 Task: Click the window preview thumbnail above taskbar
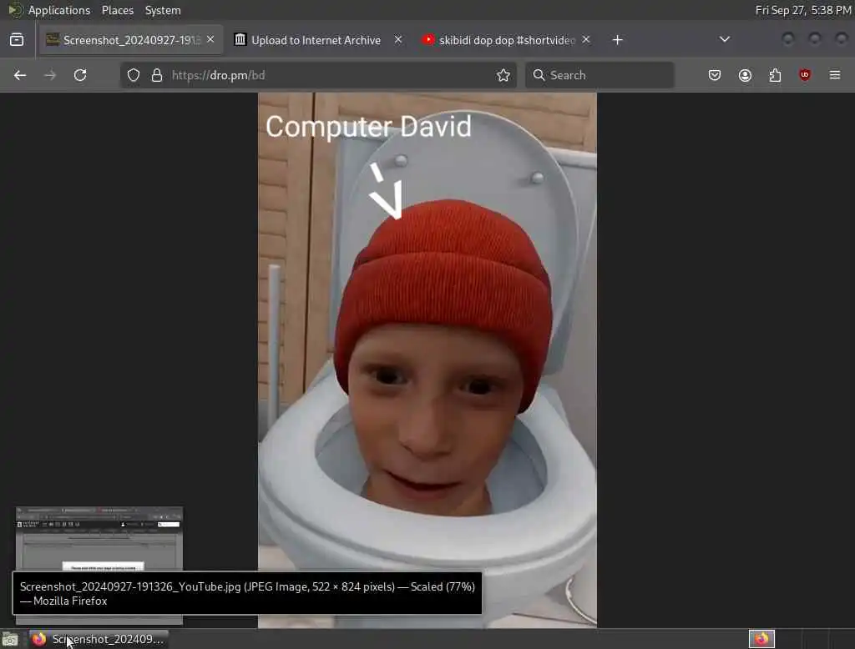pos(99,540)
